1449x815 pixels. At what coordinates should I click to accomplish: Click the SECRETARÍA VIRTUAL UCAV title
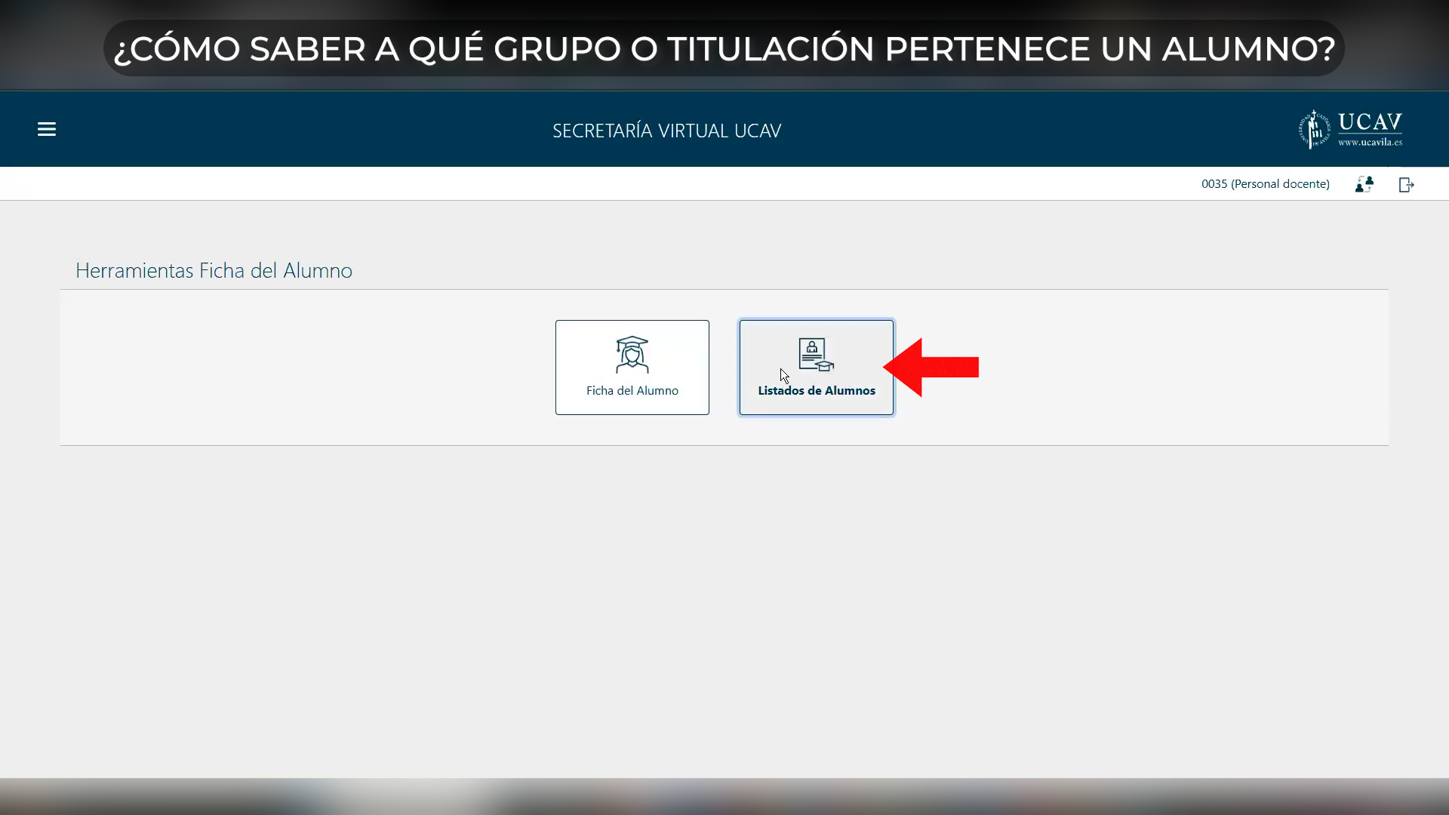point(666,131)
